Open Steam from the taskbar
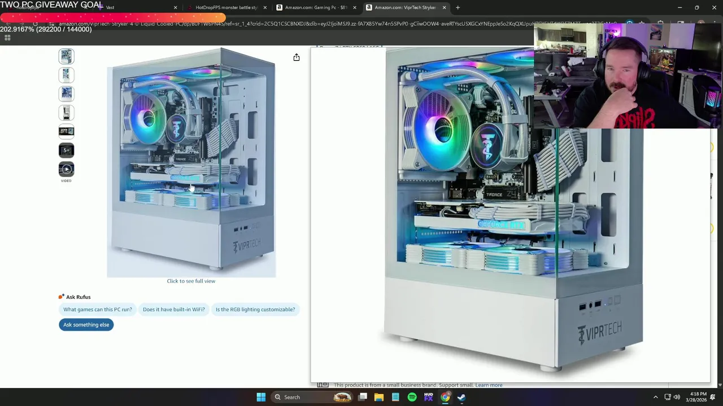Screen dimensions: 723x406 [461, 397]
